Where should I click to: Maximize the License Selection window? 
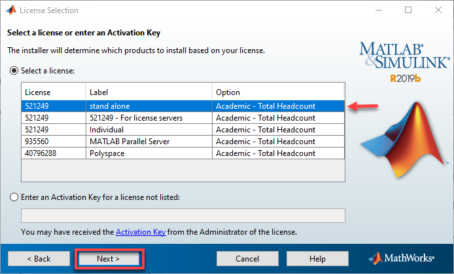pos(408,10)
